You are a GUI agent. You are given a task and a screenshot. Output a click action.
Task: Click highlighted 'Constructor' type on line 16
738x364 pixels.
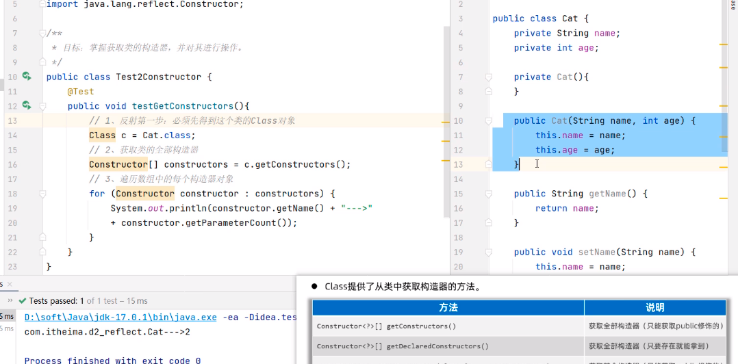118,164
